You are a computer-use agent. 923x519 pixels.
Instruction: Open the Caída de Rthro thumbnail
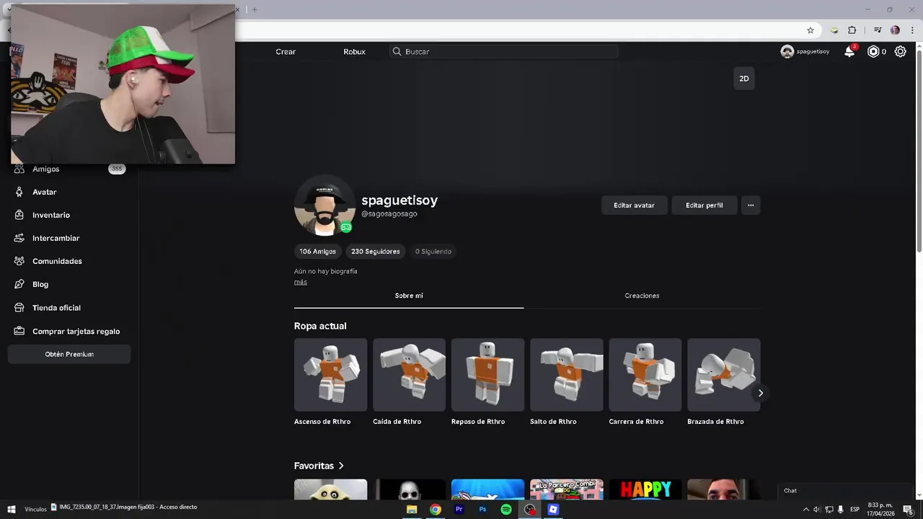(x=409, y=375)
